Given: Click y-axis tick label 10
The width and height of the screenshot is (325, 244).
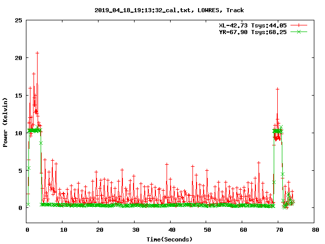Looking at the screenshot, I should coord(18,133).
